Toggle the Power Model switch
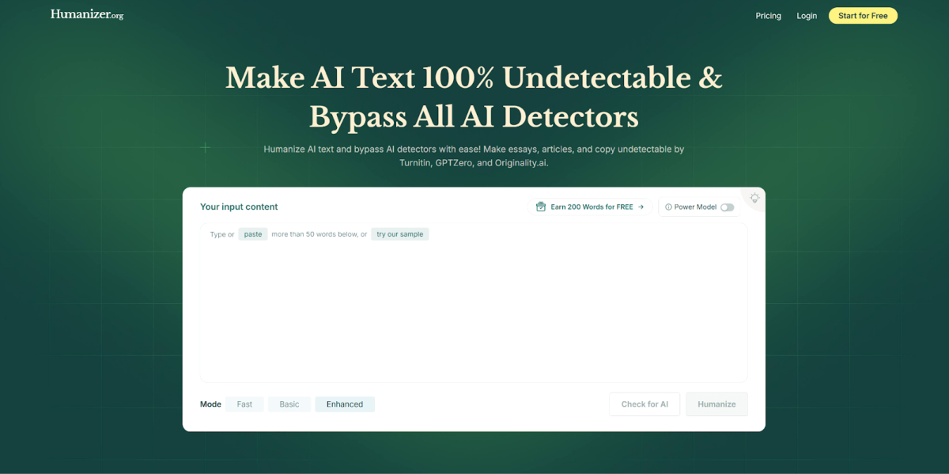The image size is (949, 474). [x=727, y=207]
